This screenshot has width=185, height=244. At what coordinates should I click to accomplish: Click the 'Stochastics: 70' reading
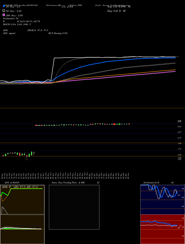(11, 18)
